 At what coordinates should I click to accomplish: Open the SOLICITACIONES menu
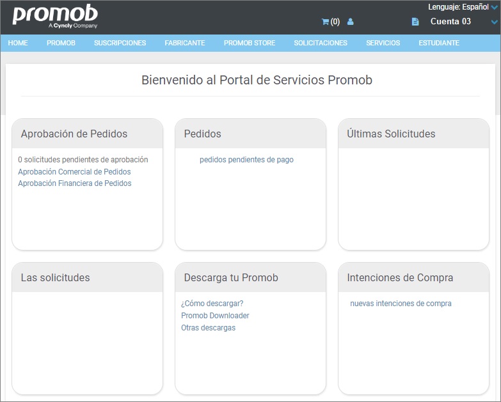pos(321,43)
